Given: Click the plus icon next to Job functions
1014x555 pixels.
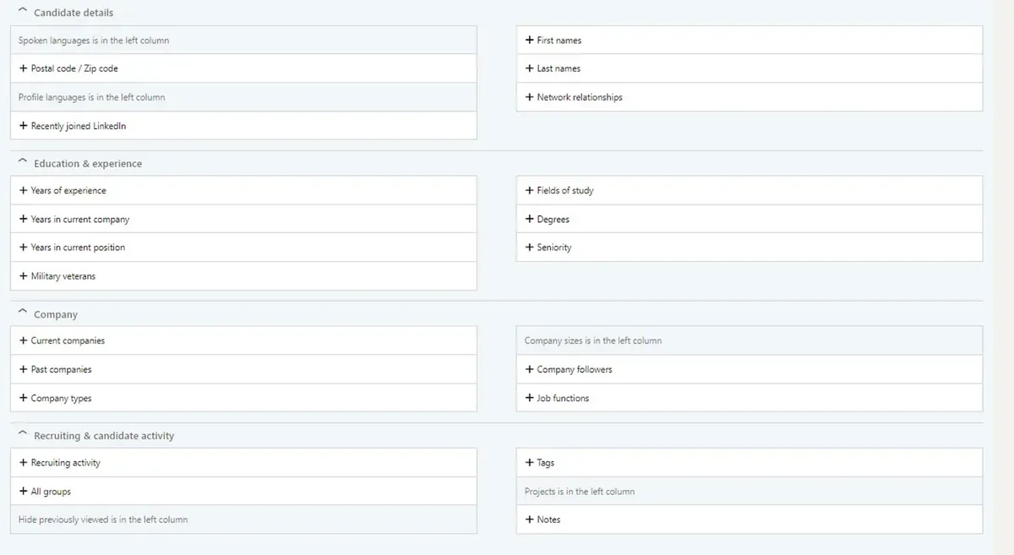Looking at the screenshot, I should point(529,397).
